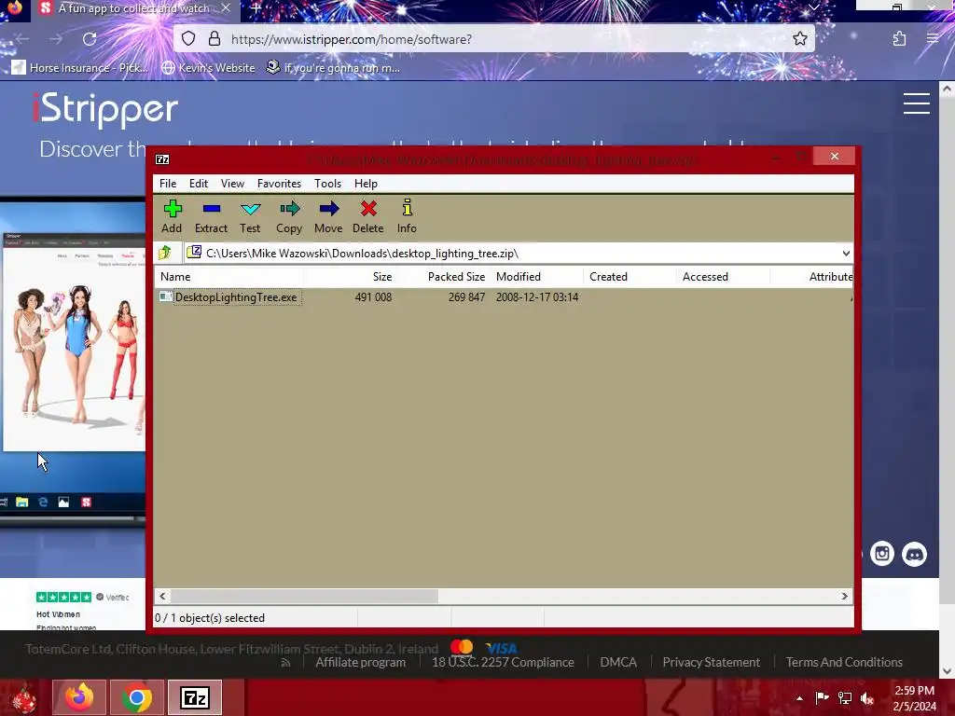Open the Horse Insurance bookmark
The height and width of the screenshot is (716, 955).
pyautogui.click(x=80, y=67)
